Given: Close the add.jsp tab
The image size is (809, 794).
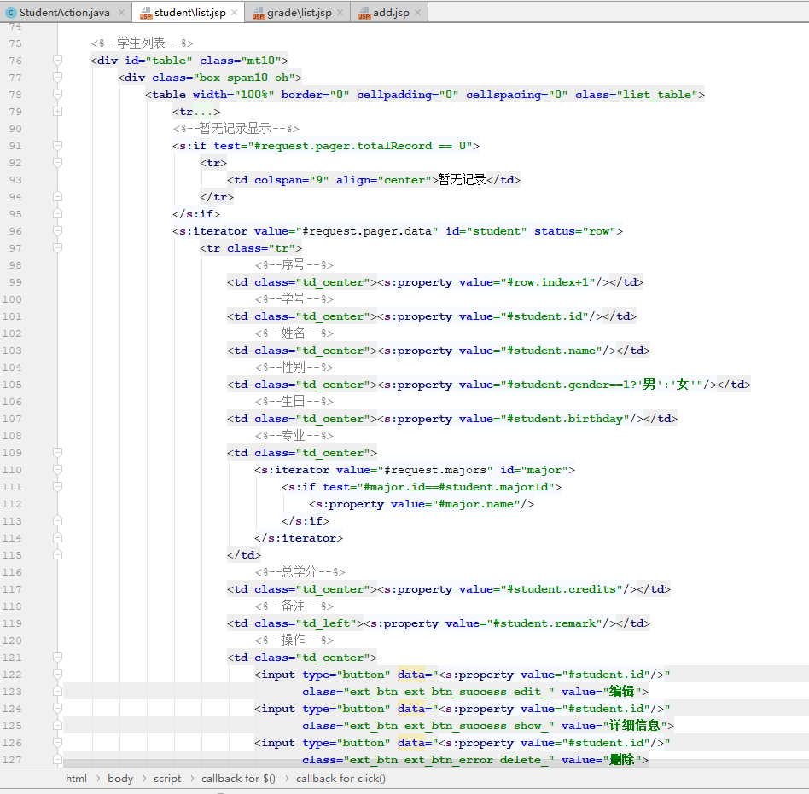Looking at the screenshot, I should [x=418, y=13].
